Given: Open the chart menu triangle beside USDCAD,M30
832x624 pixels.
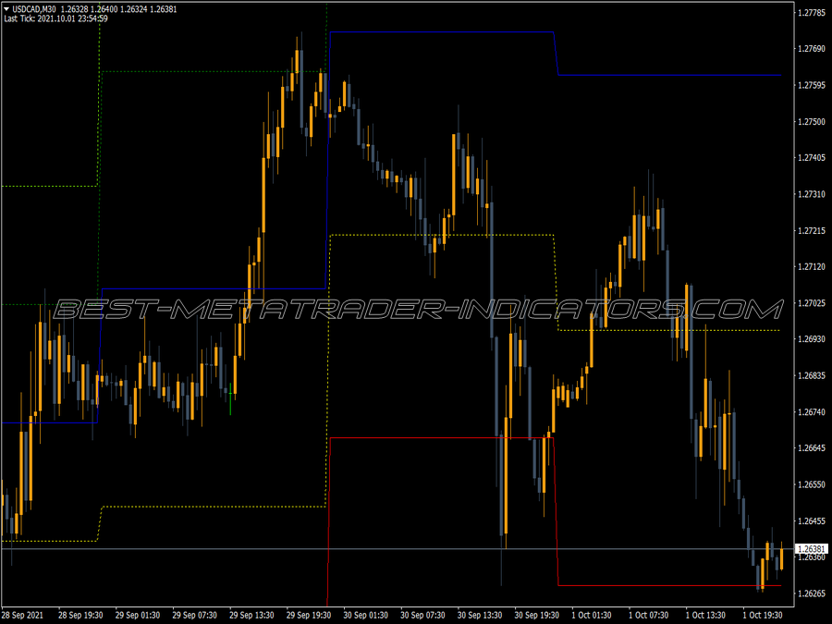Looking at the screenshot, I should (x=6, y=9).
